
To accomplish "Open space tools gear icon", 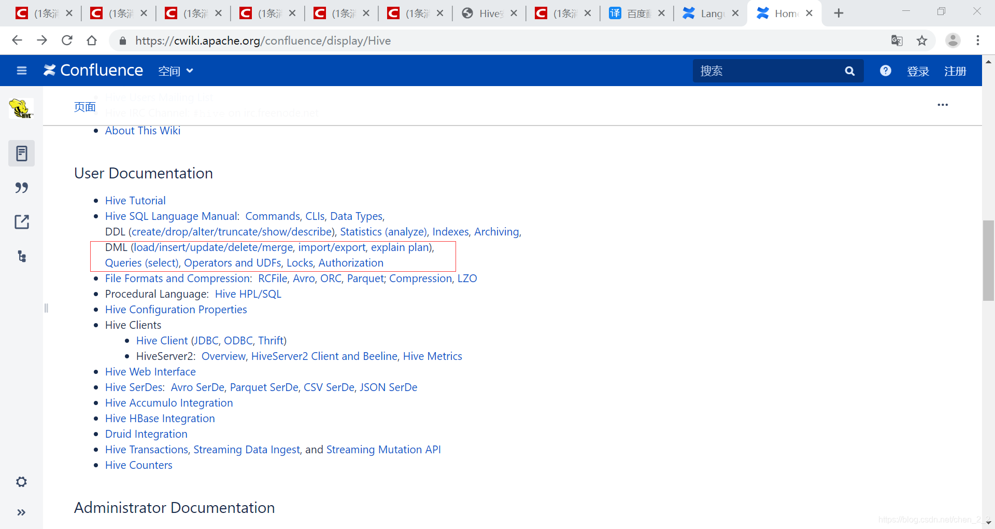I will tap(21, 482).
